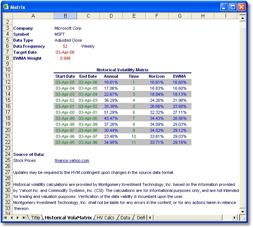Minimize the Matrix window
The width and height of the screenshot is (253, 228).
click(x=224, y=7)
